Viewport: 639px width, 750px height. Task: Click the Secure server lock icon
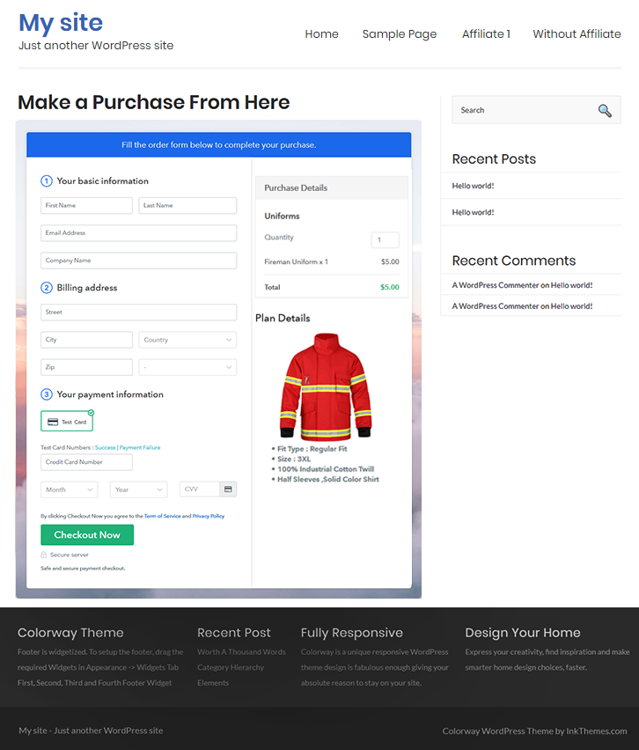[43, 555]
